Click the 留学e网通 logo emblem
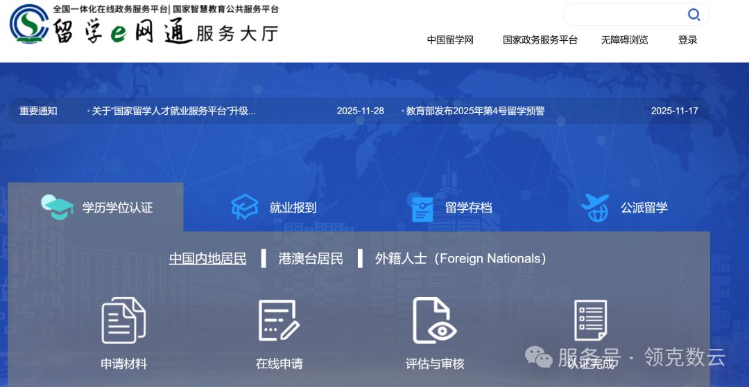 click(x=29, y=24)
